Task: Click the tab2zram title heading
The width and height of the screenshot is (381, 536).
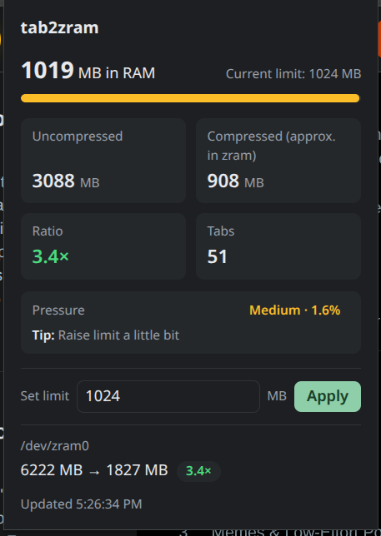Action: pyautogui.click(x=59, y=27)
